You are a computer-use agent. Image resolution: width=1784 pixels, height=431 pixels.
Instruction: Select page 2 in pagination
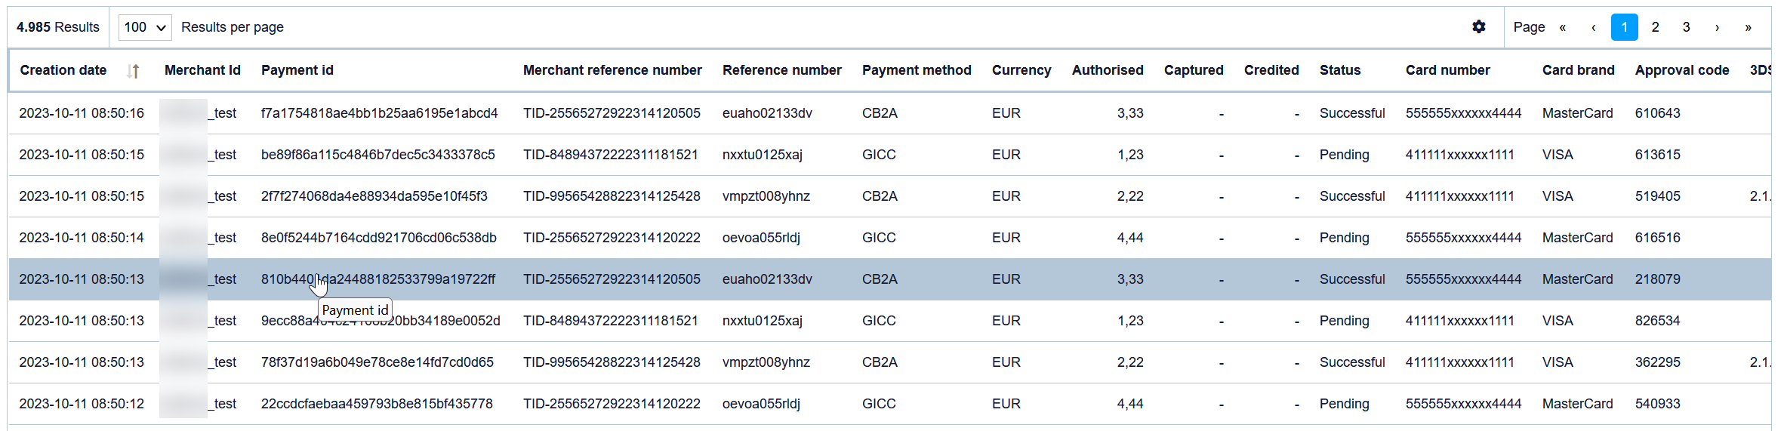click(x=1655, y=27)
